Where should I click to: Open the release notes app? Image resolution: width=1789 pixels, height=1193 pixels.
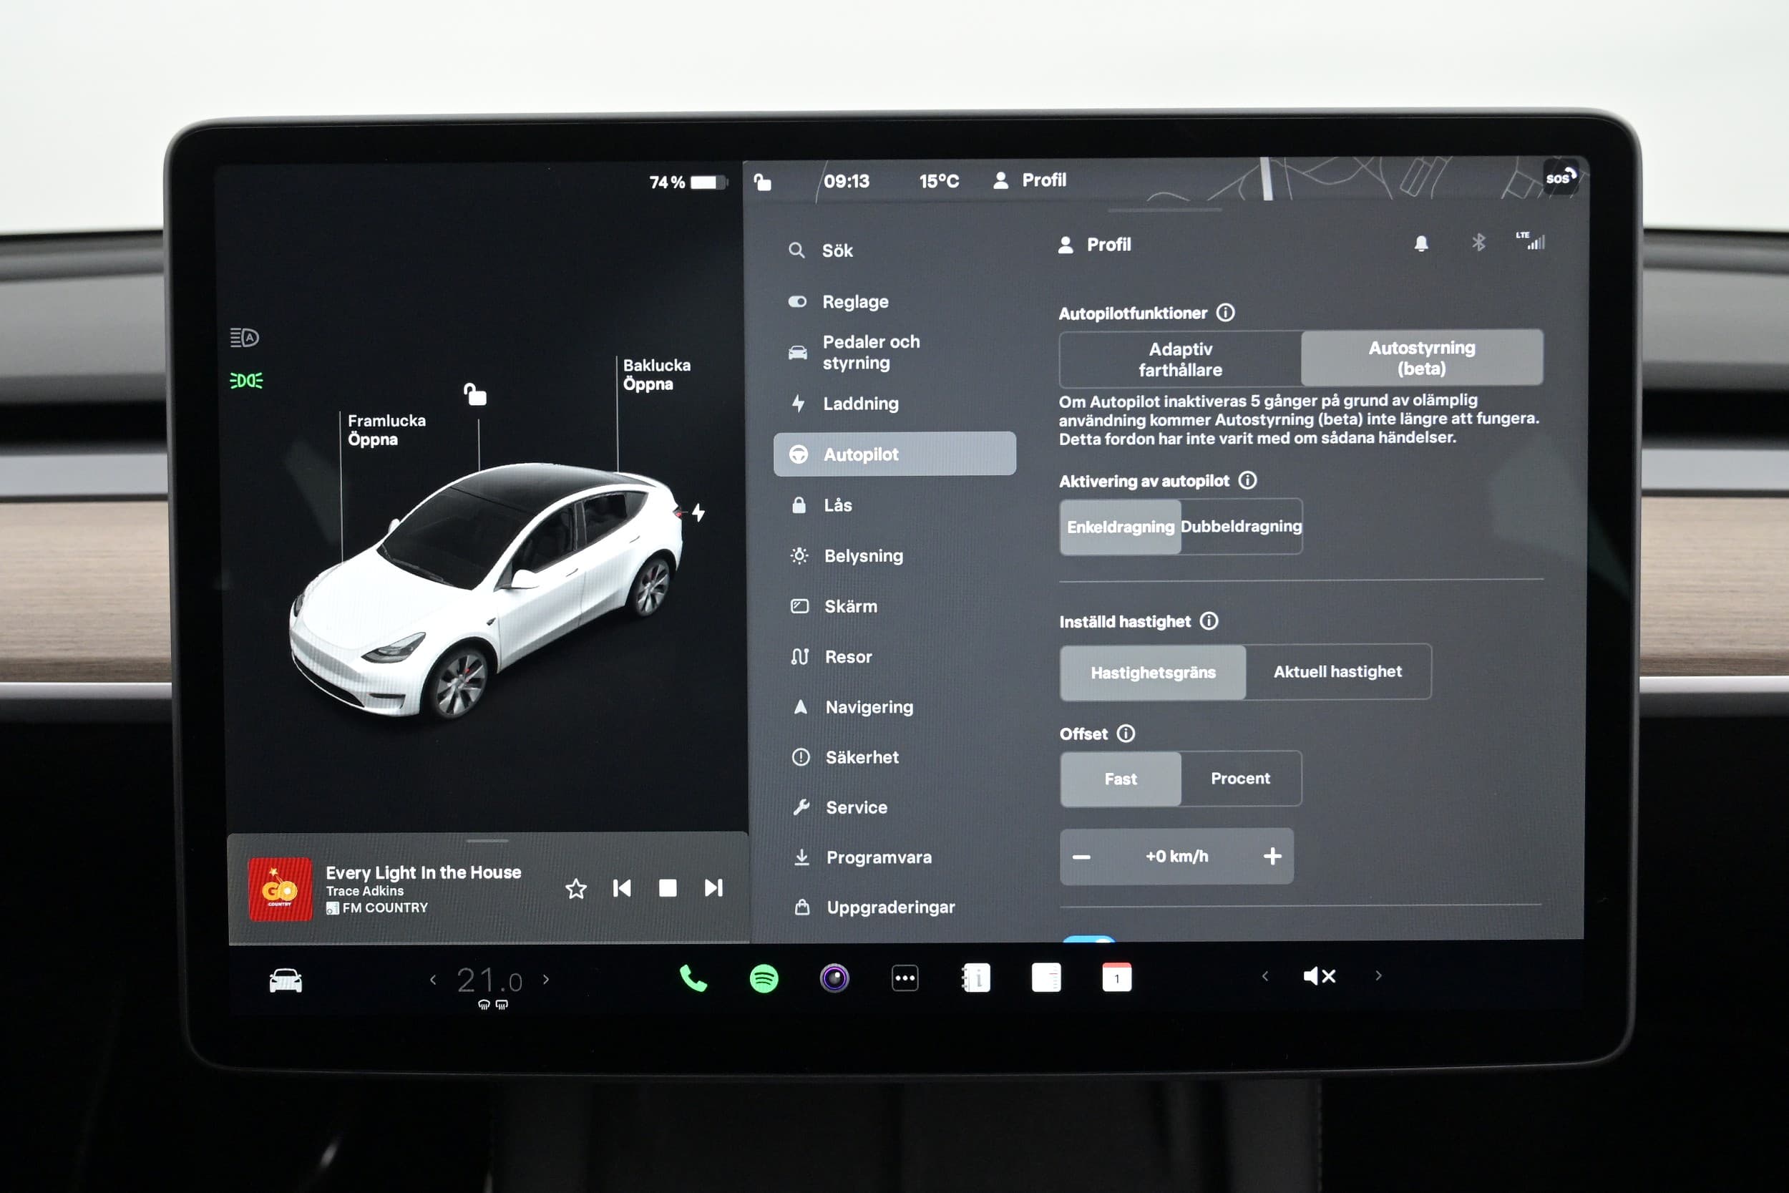tap(1046, 977)
